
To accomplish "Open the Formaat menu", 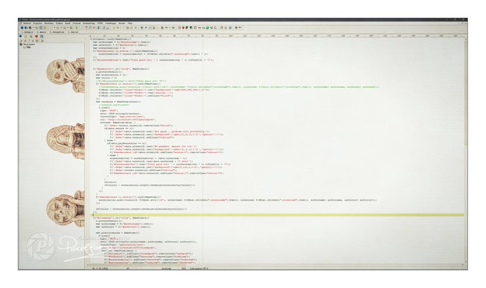I will click(77, 23).
